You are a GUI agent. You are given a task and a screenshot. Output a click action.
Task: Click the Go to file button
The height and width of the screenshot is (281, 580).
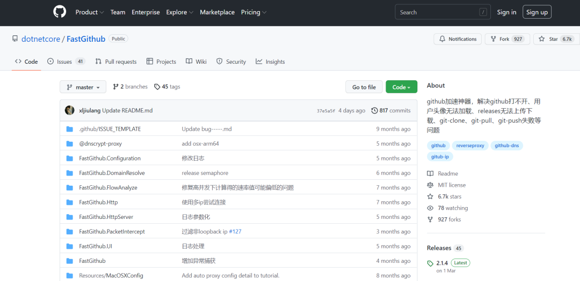tap(364, 87)
